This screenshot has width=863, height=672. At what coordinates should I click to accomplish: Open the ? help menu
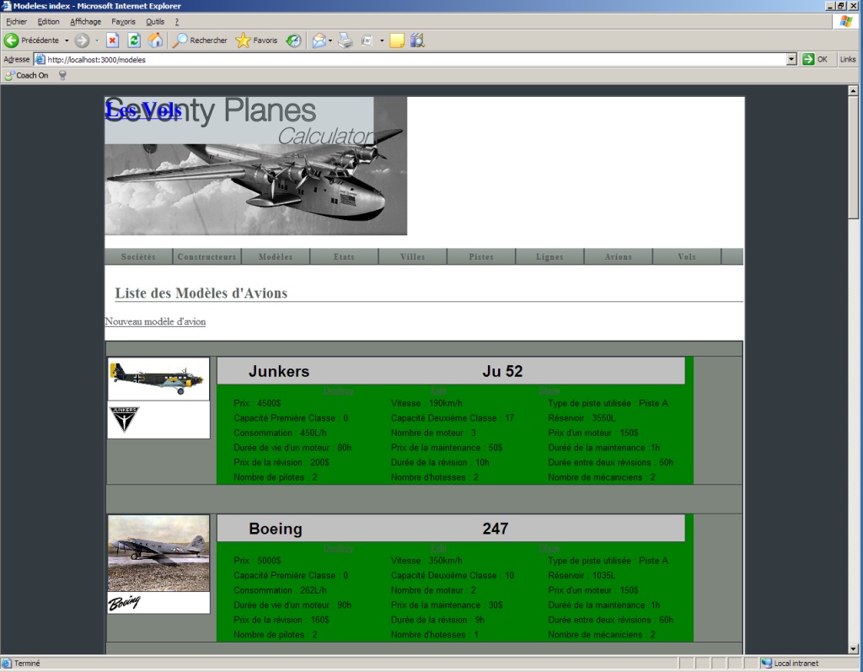177,21
